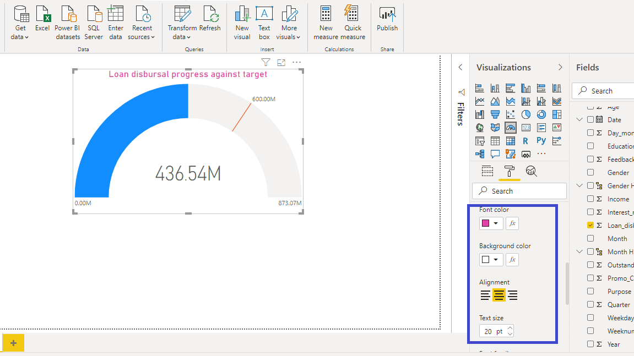Open fx conditional formatting for Font color

[512, 223]
